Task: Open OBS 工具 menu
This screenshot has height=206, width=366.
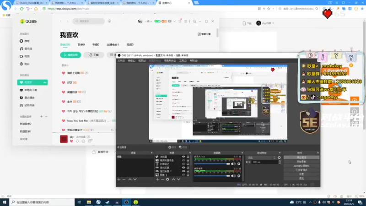Action: click(x=183, y=61)
